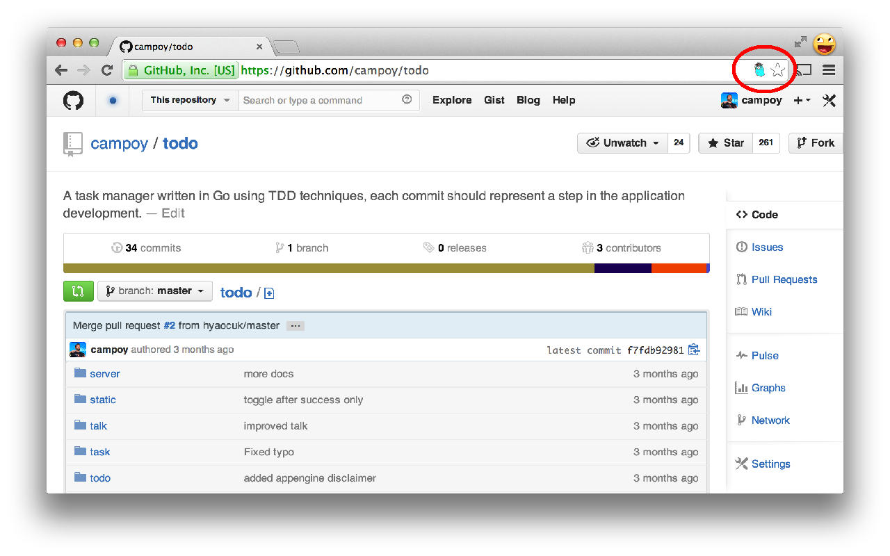Click the browser back arrow
890x556 pixels.
pos(61,70)
